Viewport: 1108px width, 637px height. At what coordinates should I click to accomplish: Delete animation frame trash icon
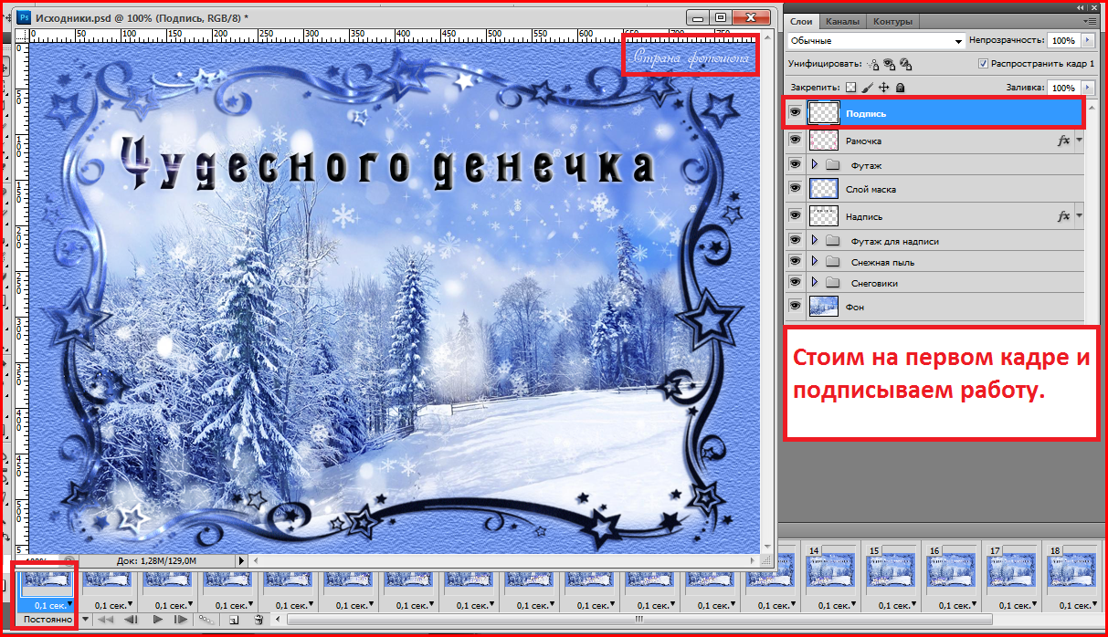click(x=259, y=619)
